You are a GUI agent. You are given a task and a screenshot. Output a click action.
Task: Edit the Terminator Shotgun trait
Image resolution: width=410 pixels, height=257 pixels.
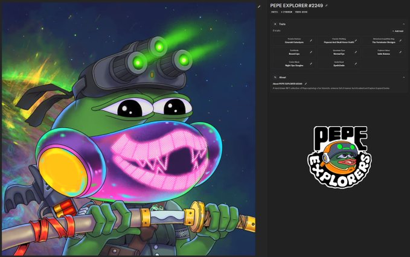point(400,40)
